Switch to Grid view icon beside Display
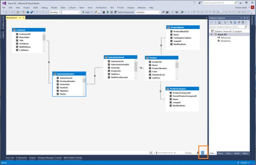 point(198,153)
